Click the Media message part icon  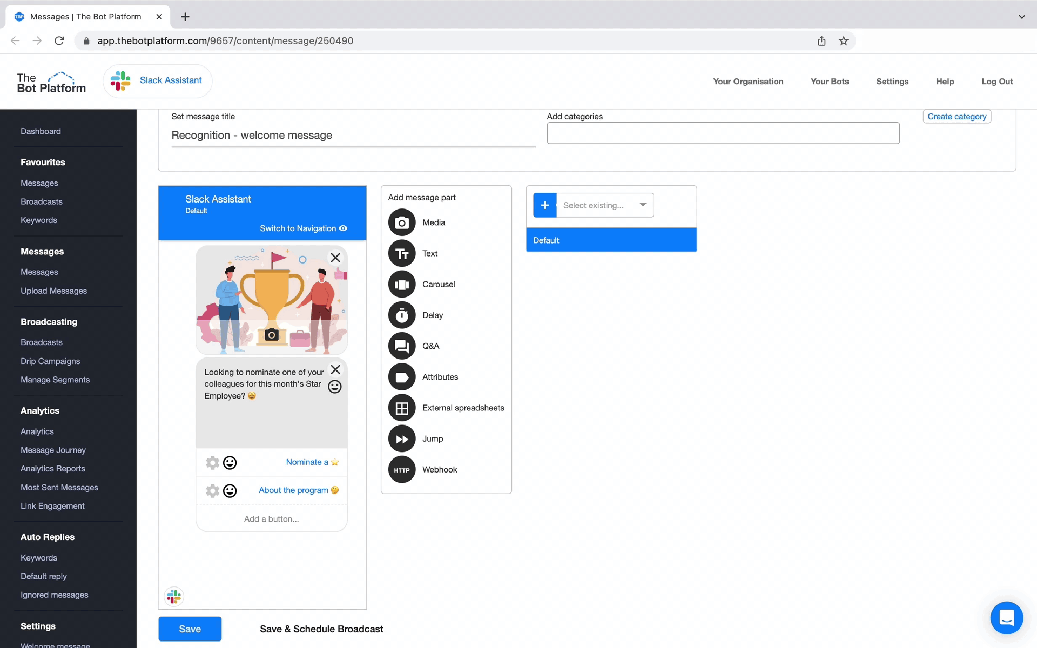pos(402,222)
